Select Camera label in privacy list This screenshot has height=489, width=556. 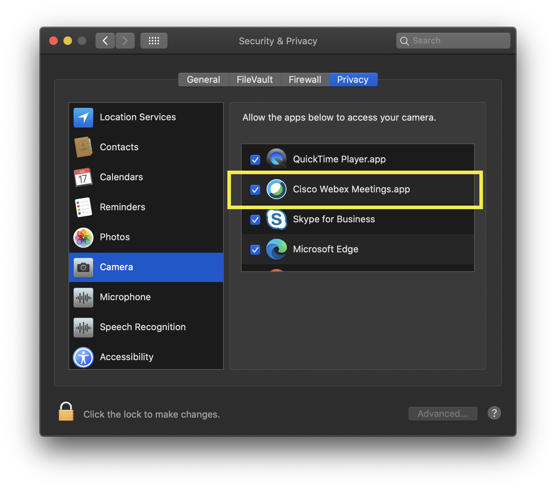click(x=117, y=267)
